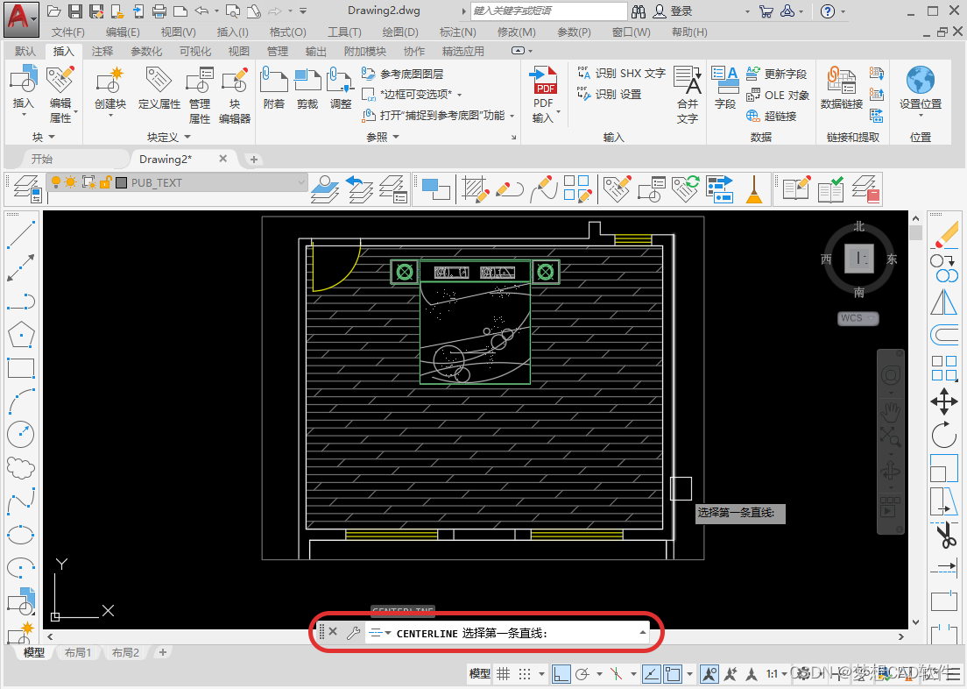This screenshot has width=967, height=689.
Task: Open the PUB_TEXT layer dropdown
Action: pos(302,183)
